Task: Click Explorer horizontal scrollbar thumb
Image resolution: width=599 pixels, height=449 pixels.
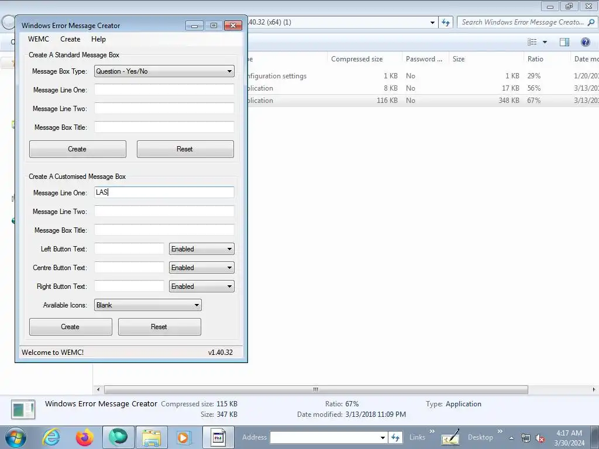Action: (x=316, y=389)
